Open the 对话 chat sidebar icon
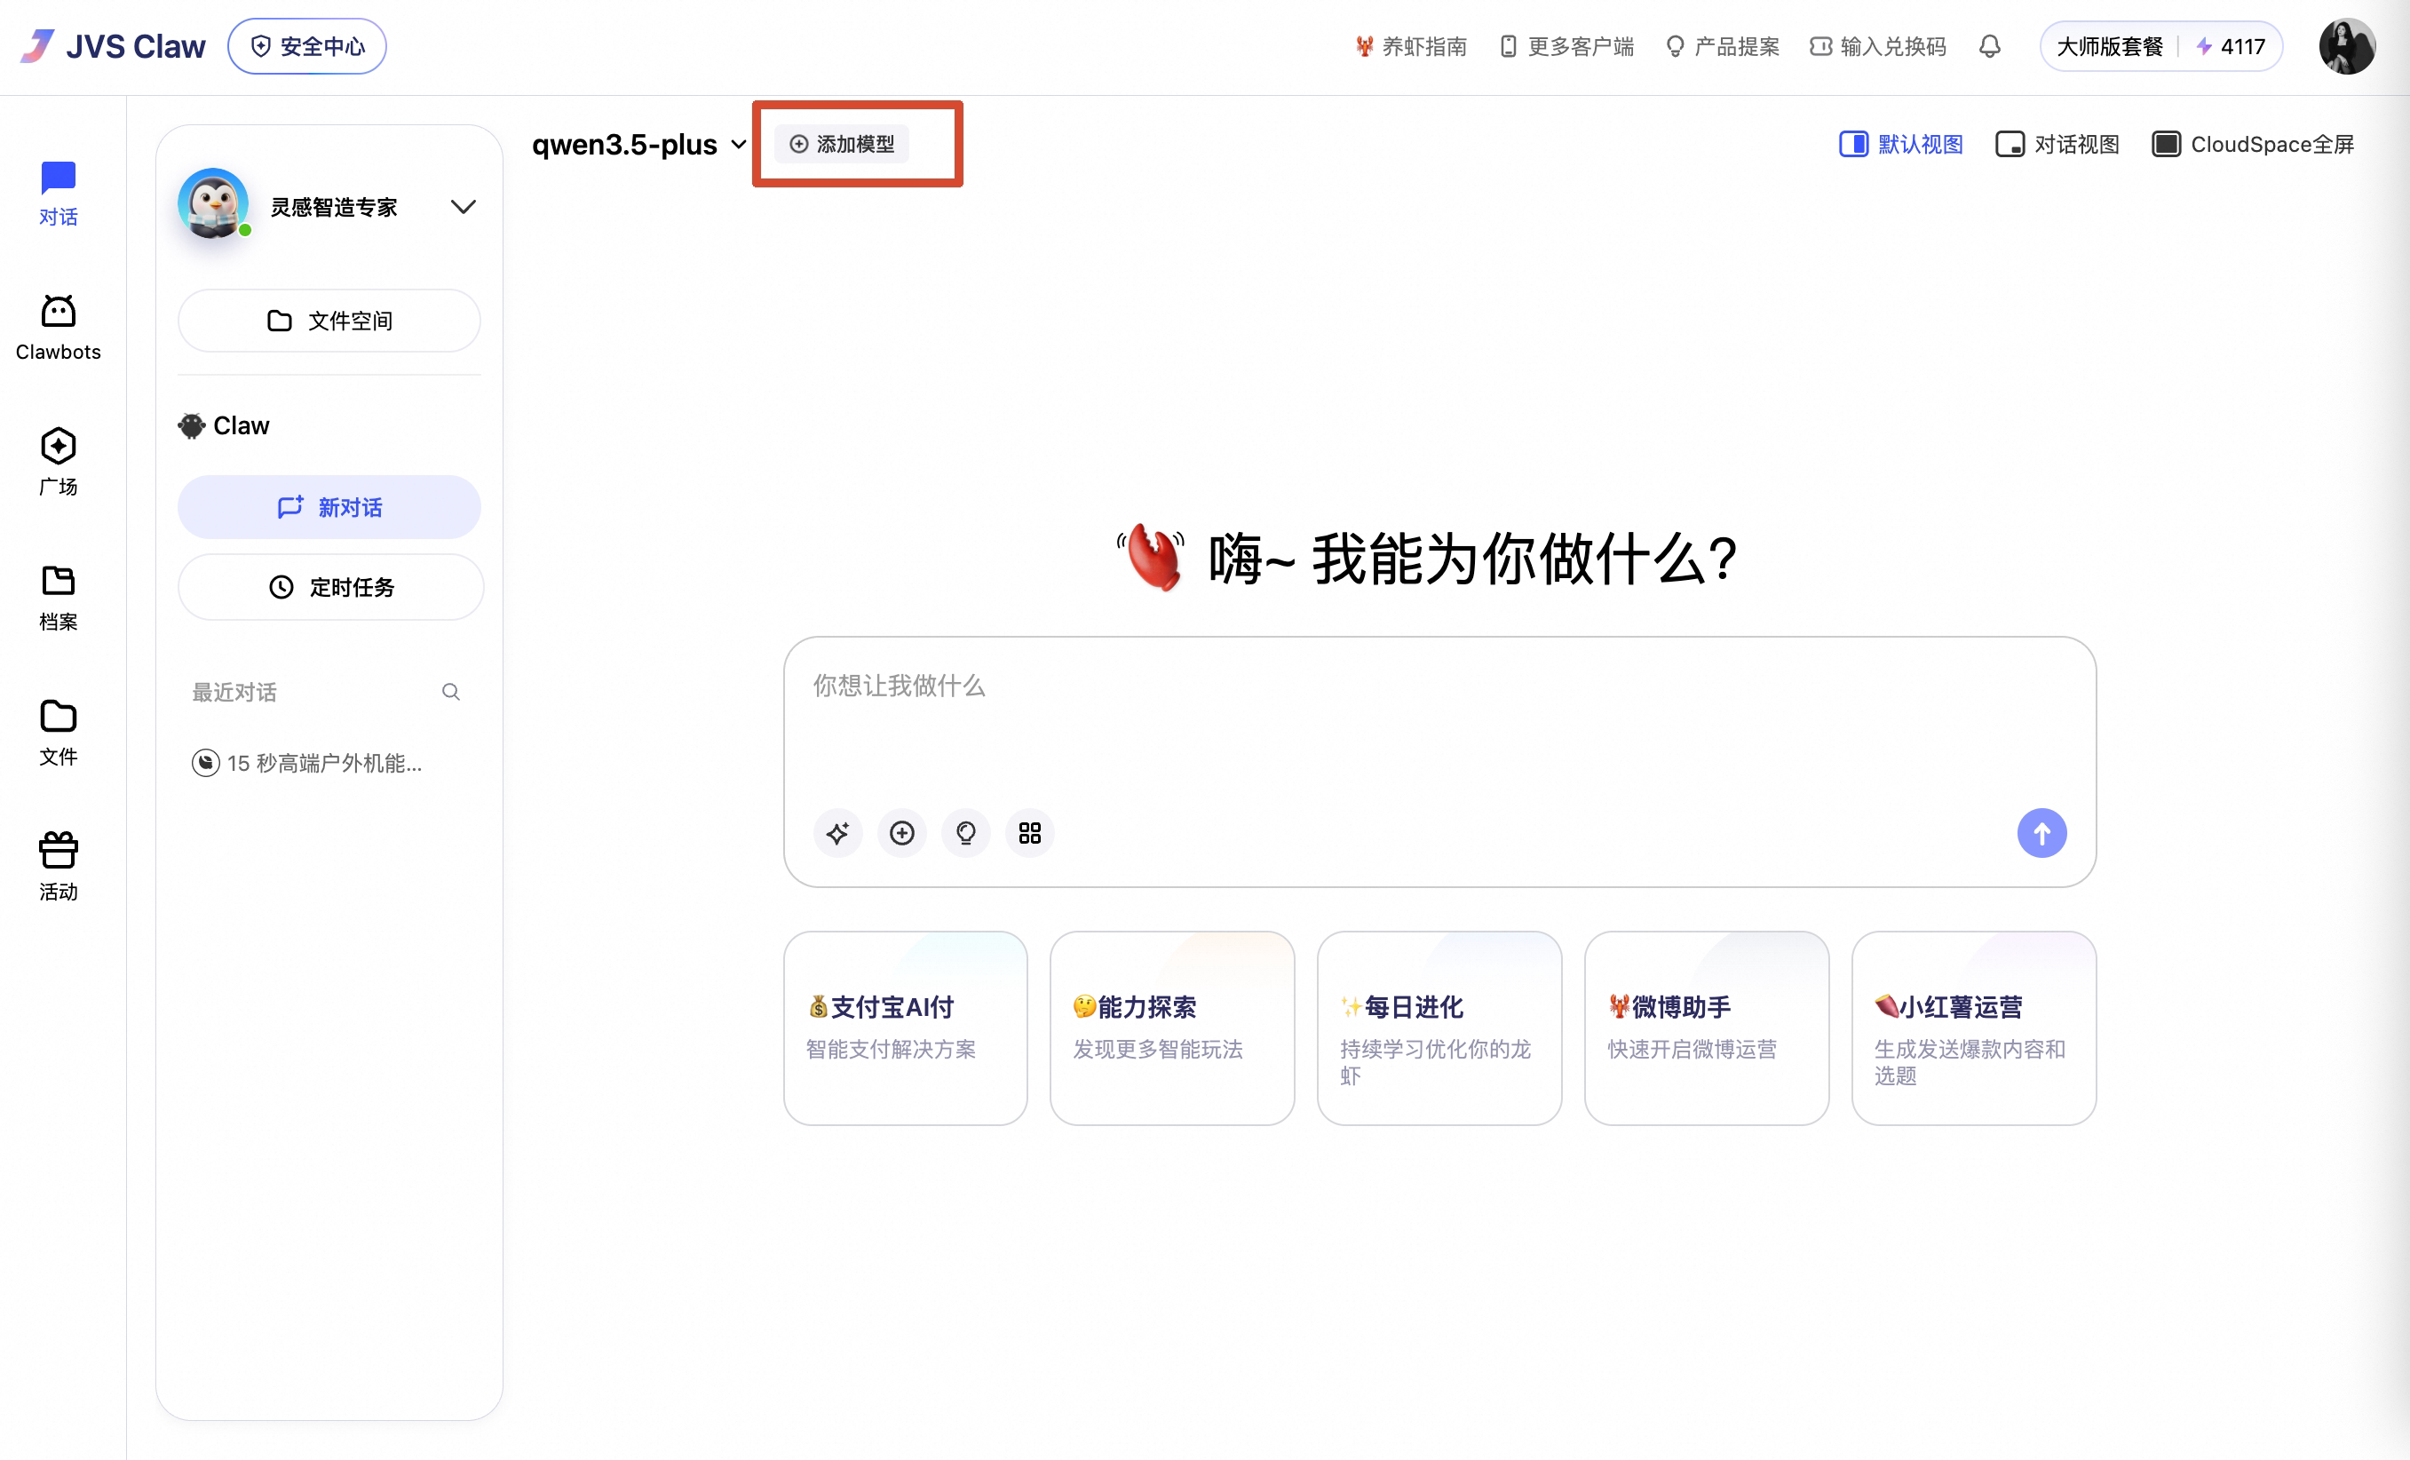 pos(58,194)
